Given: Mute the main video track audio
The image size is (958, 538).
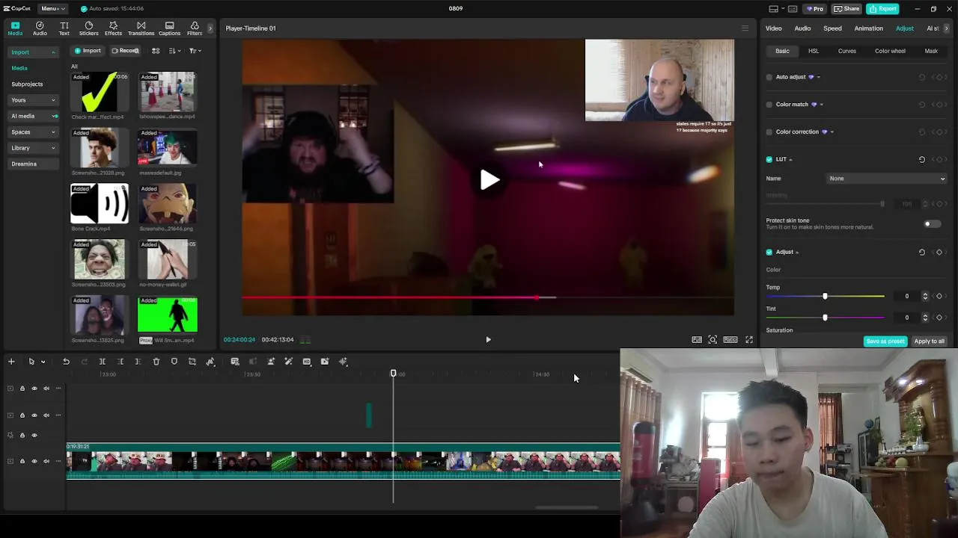Looking at the screenshot, I should [x=46, y=461].
